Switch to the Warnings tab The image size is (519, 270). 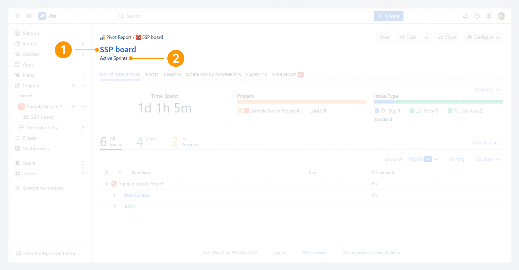[x=288, y=75]
